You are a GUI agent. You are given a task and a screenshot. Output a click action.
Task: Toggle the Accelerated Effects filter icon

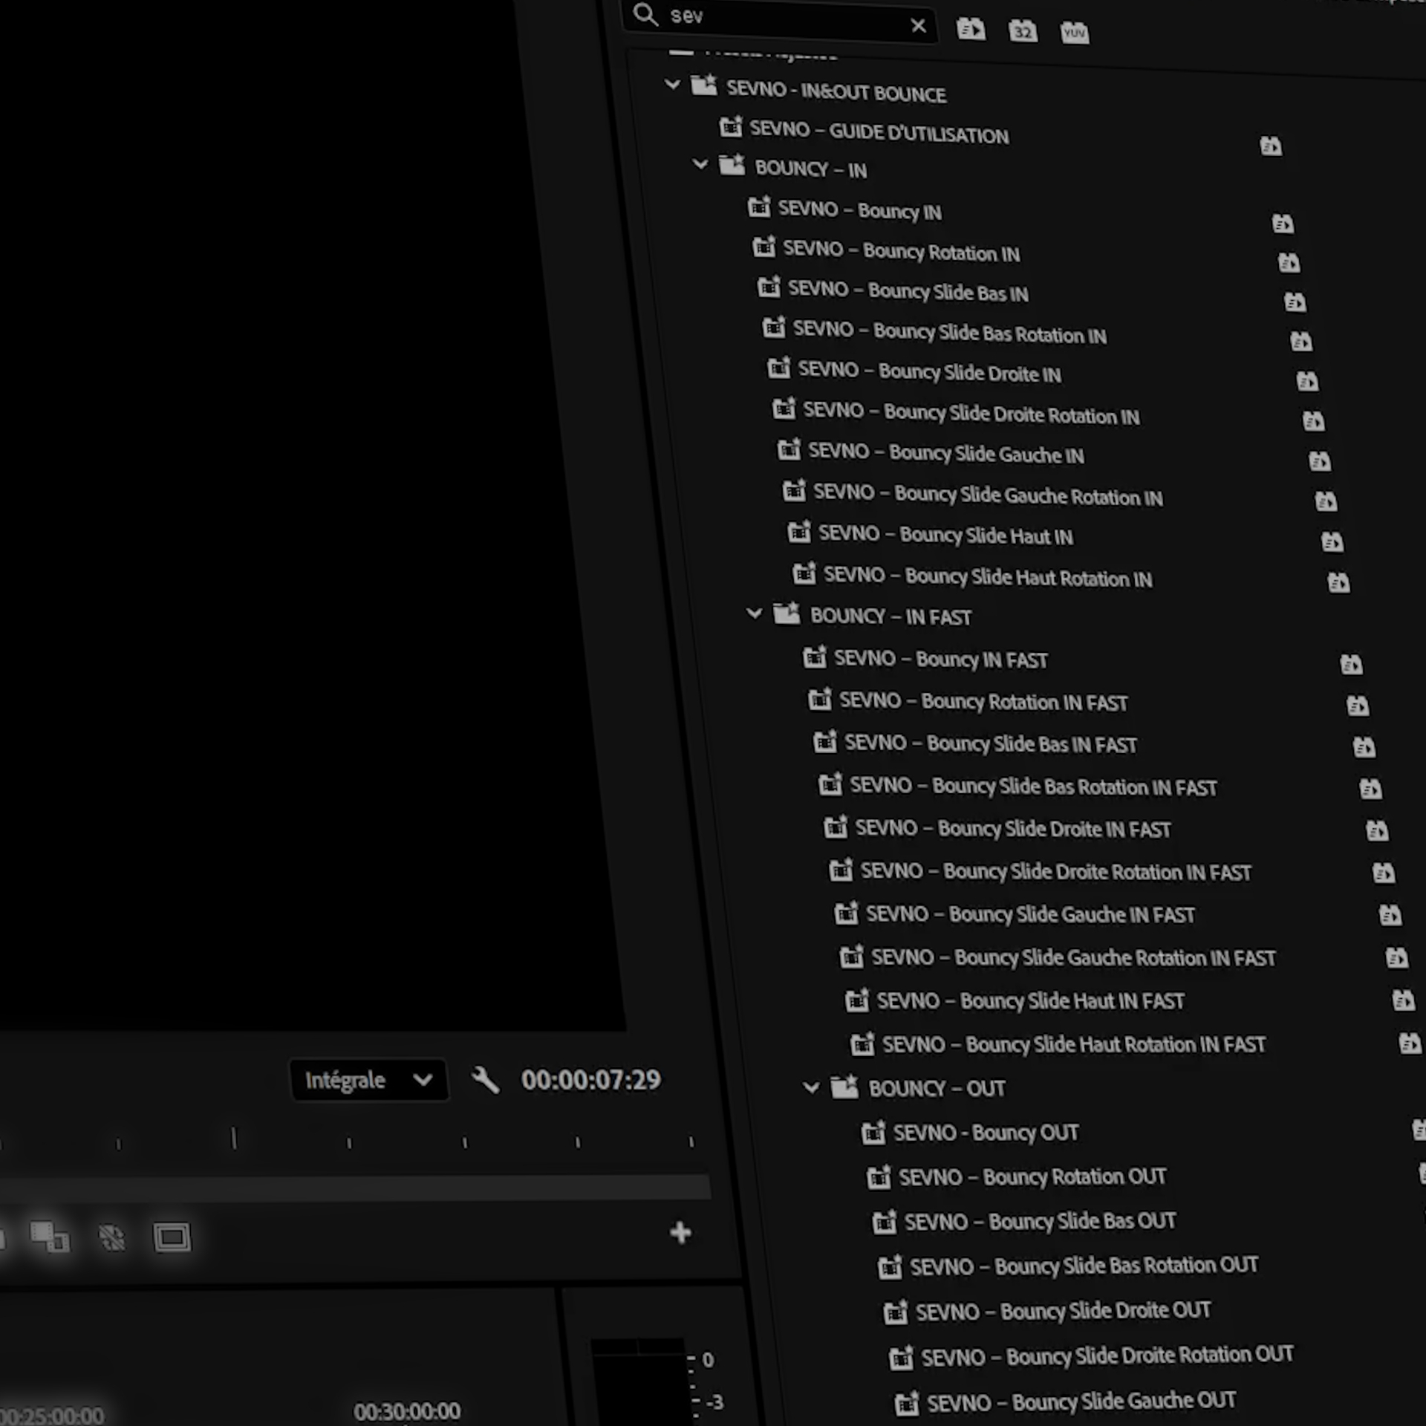point(971,30)
